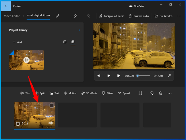Click the preview seek slider handle
Screen dimensions: 186x140
pyautogui.click(x=137, y=76)
